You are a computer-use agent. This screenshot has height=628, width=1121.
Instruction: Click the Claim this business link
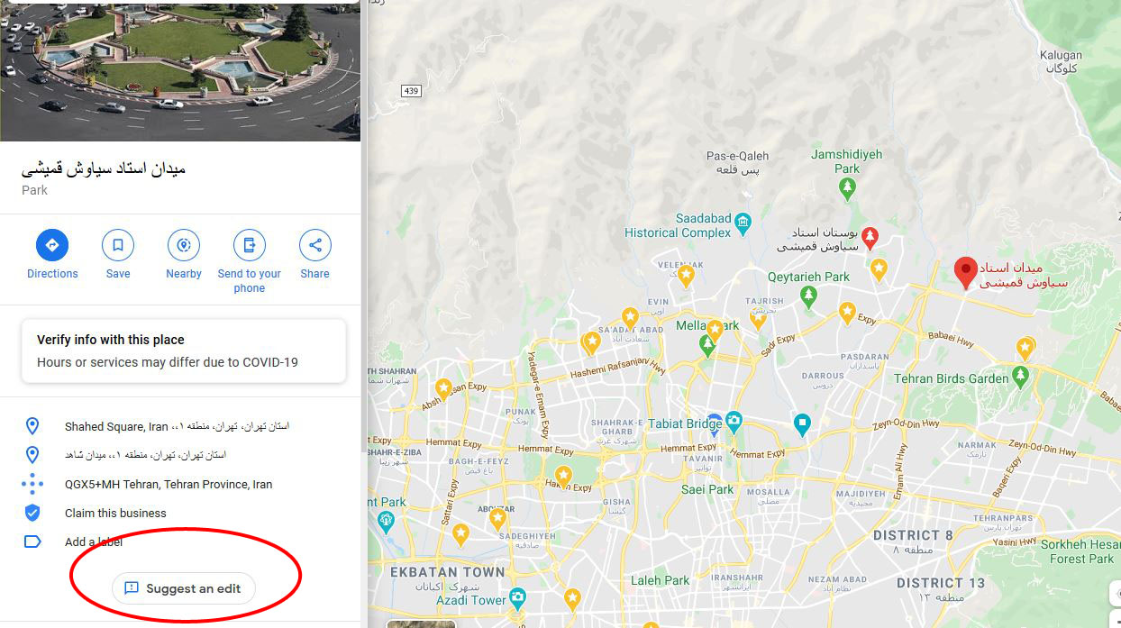click(115, 513)
